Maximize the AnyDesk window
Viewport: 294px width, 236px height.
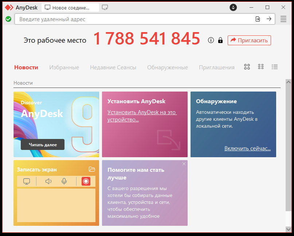(x=267, y=8)
